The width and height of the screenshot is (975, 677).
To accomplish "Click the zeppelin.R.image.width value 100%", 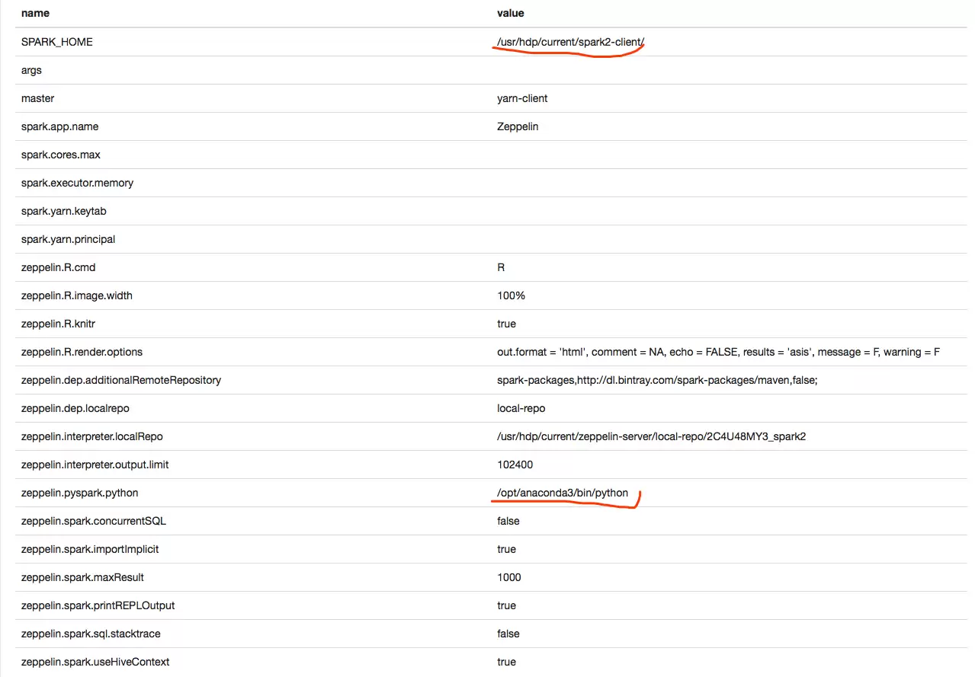I will pos(511,295).
